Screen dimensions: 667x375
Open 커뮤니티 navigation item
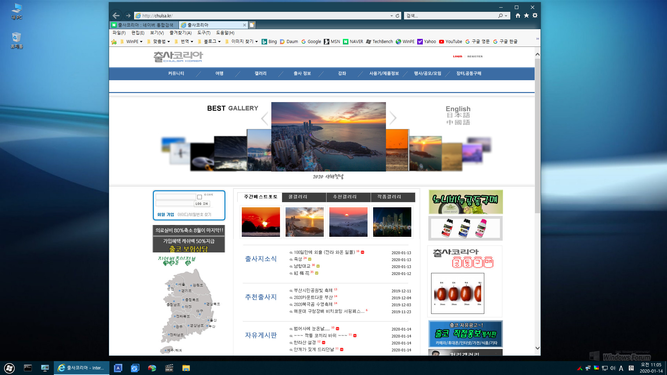click(x=176, y=74)
